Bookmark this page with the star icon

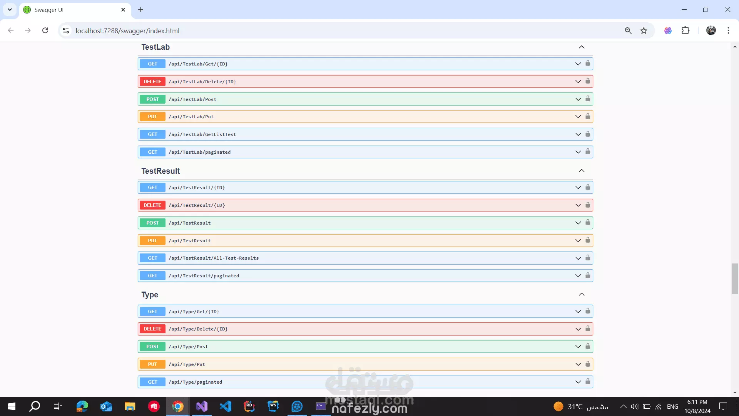(644, 30)
